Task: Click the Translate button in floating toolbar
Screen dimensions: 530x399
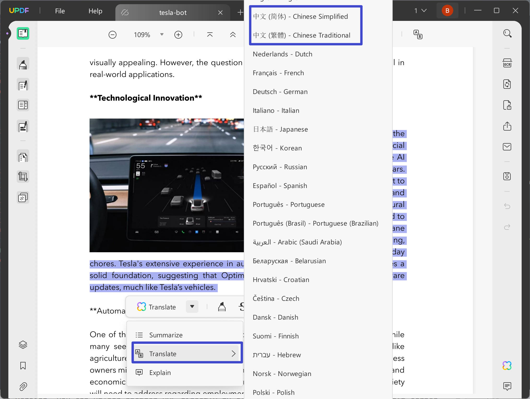Action: point(157,307)
